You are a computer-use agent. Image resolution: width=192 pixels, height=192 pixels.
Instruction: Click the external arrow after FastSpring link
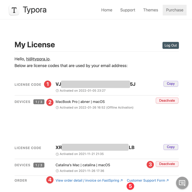point(121,180)
